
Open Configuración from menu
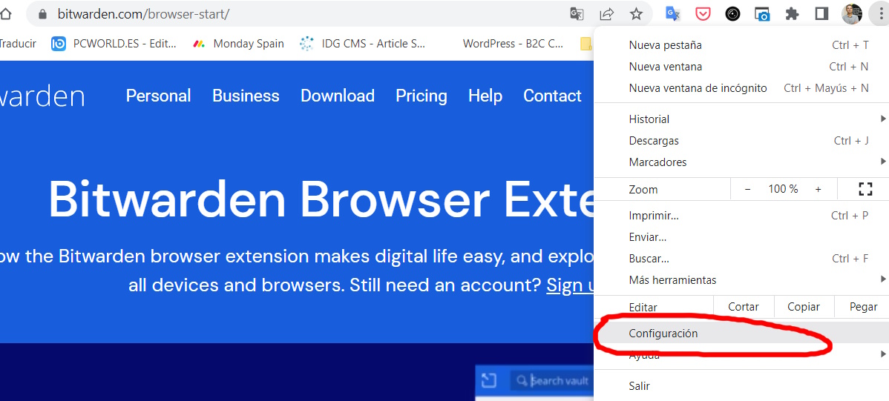click(x=741, y=334)
